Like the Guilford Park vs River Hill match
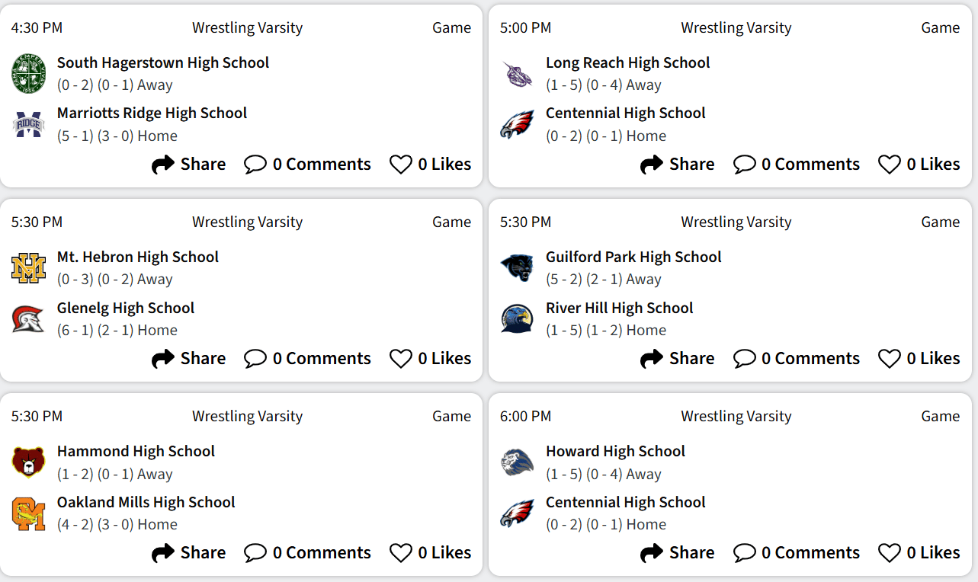The height and width of the screenshot is (582, 978). 919,358
